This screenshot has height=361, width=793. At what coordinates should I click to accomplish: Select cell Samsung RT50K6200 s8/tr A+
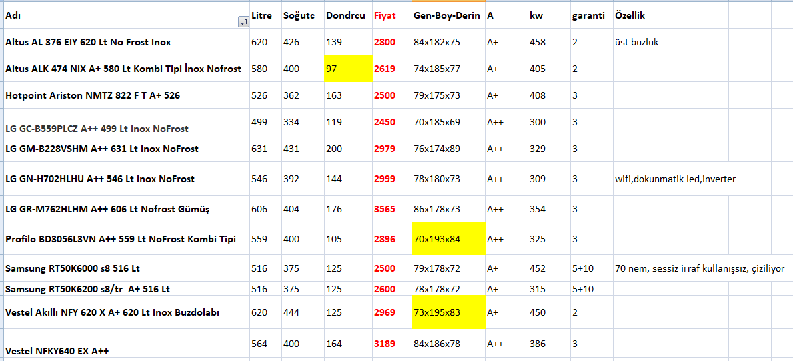[127, 288]
